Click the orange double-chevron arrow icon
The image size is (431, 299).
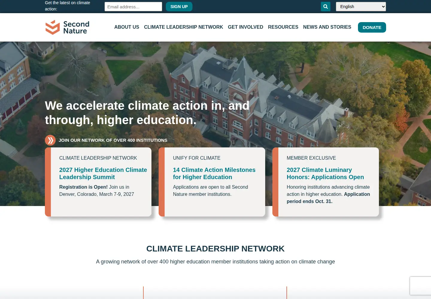[50, 140]
